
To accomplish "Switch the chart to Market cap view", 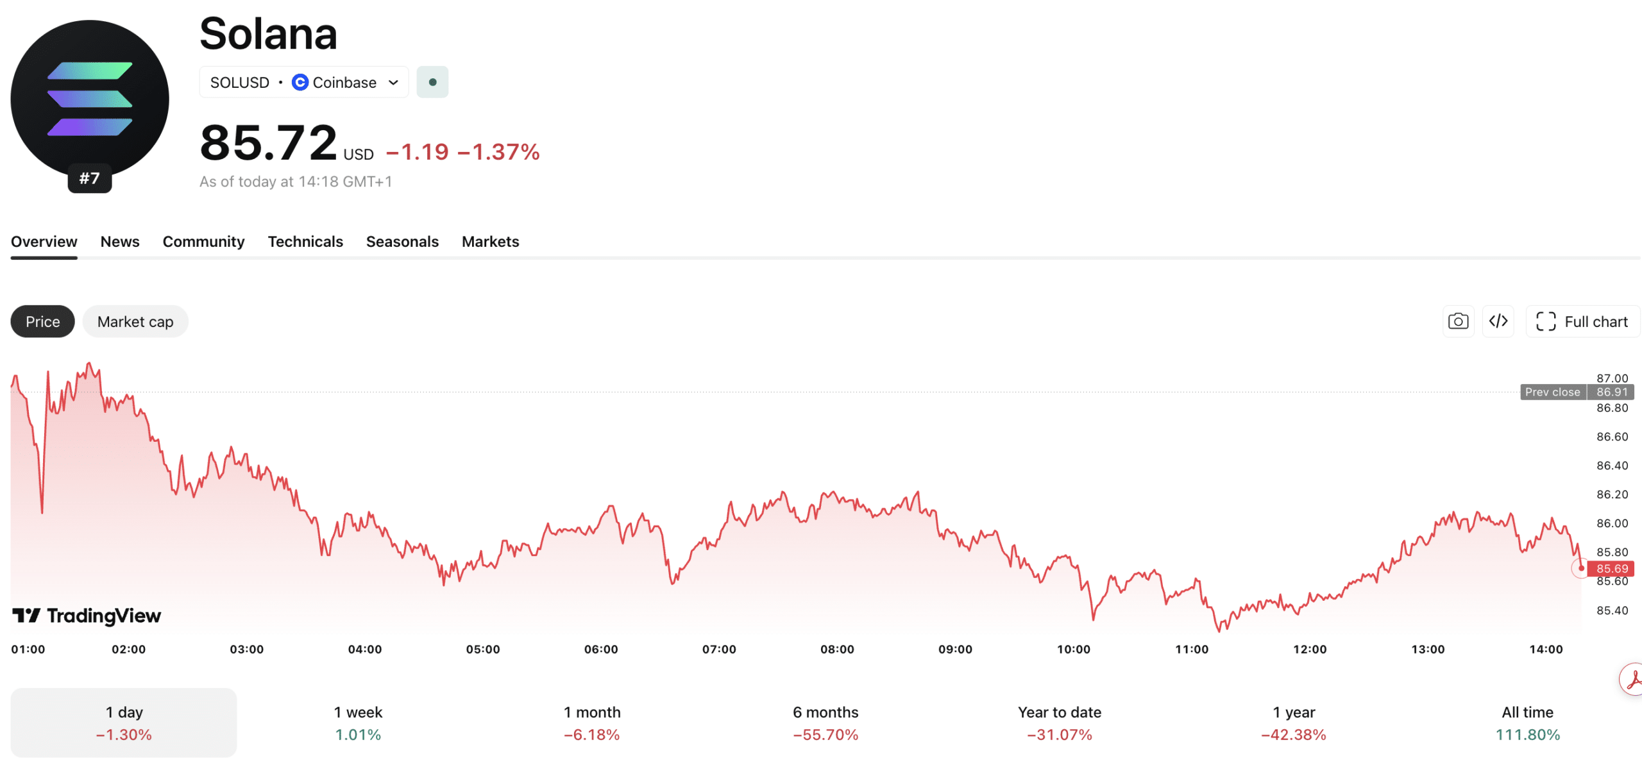I will tap(135, 321).
